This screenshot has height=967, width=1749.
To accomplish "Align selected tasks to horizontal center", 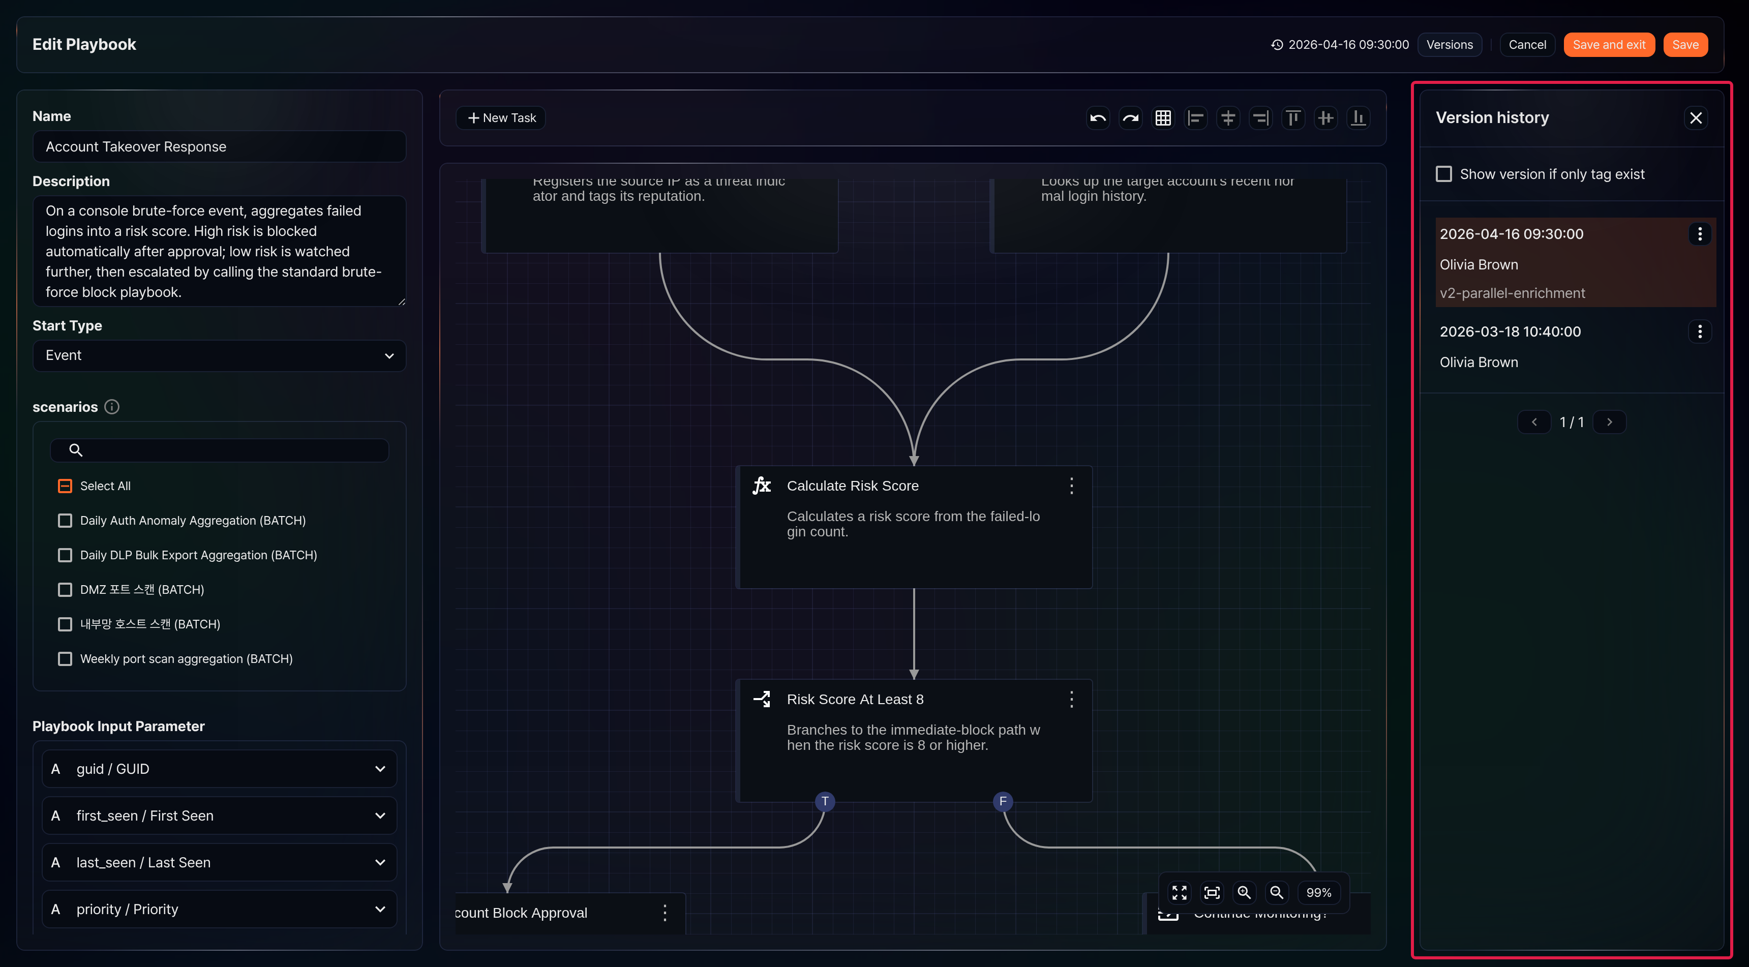I will 1228,118.
